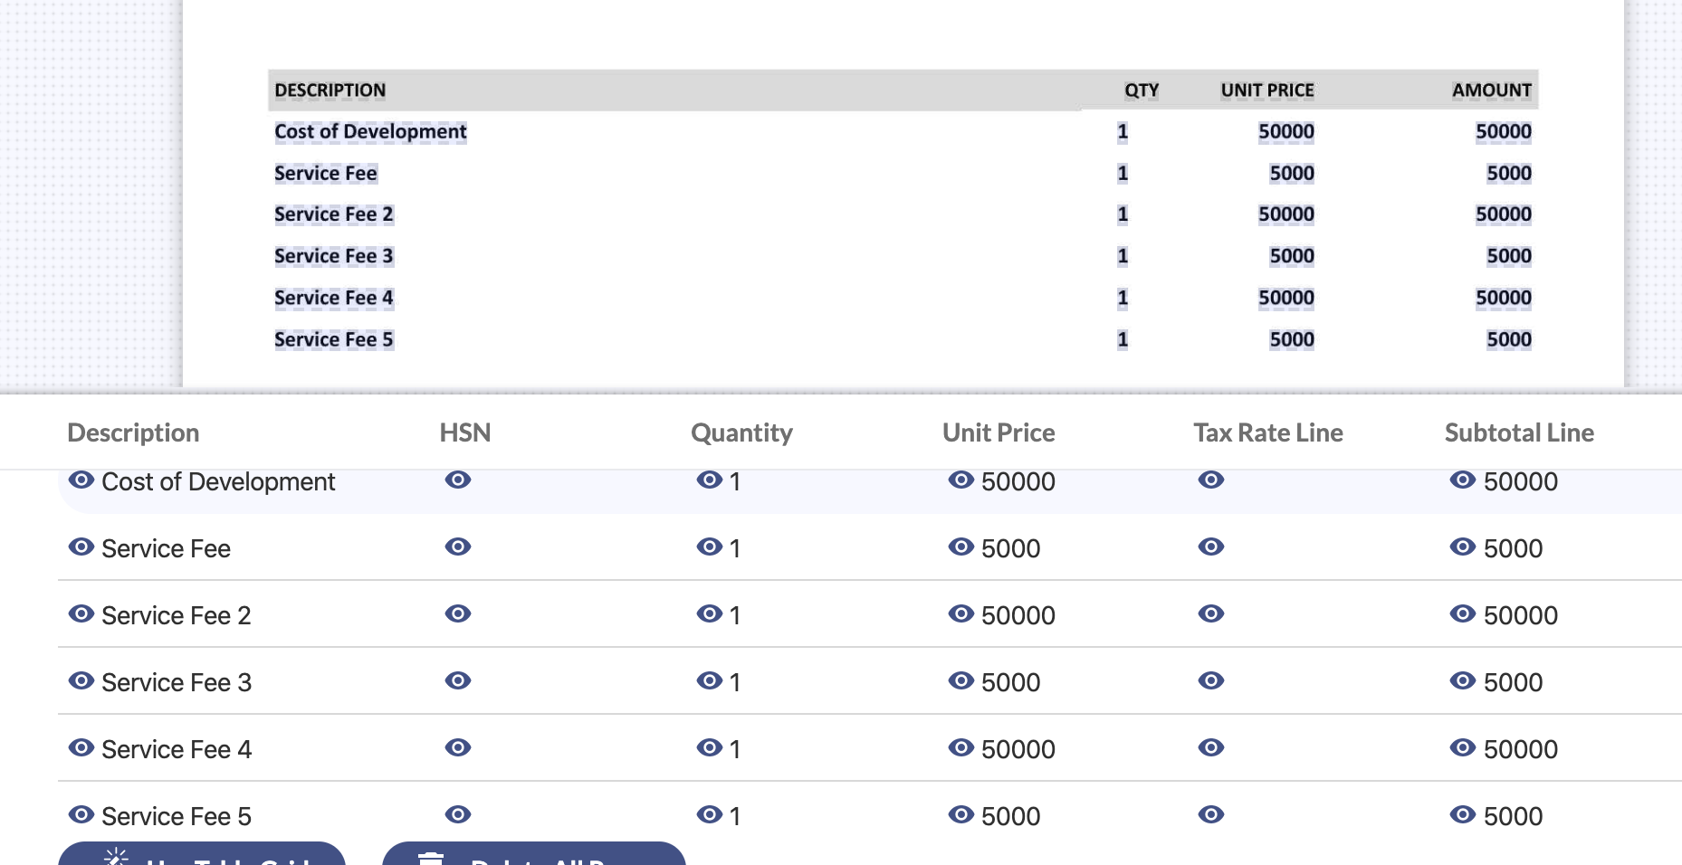Click the highlighted Cost of Development text in document preview
The width and height of the screenshot is (1682, 865).
click(370, 130)
